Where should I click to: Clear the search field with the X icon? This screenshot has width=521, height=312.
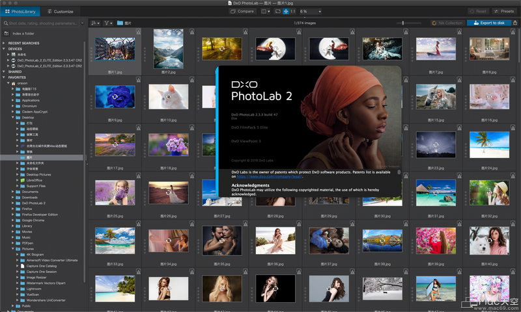83,23
